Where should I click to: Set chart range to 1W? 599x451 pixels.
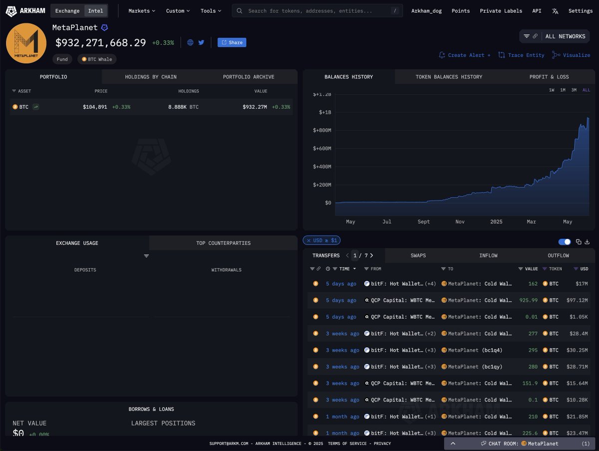tap(552, 90)
